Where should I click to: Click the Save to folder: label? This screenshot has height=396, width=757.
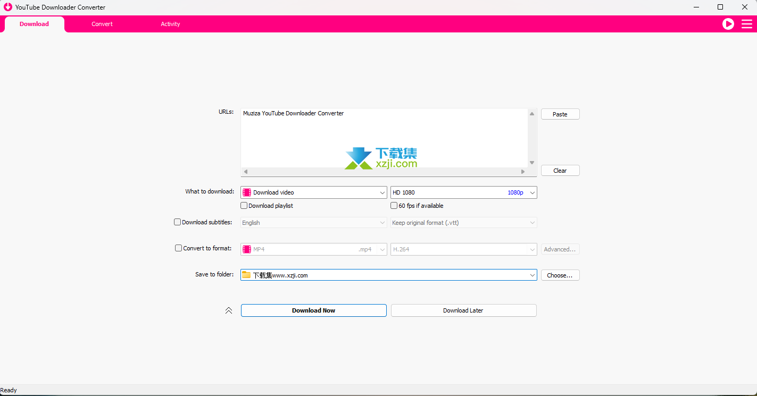[x=214, y=274]
